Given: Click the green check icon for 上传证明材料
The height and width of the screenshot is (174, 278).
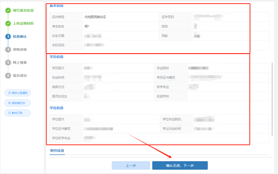Looking at the screenshot, I should pos(8,23).
